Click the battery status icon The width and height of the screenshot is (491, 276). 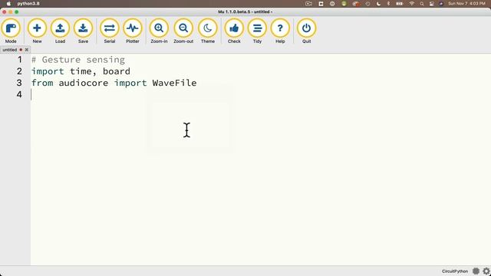399,4
